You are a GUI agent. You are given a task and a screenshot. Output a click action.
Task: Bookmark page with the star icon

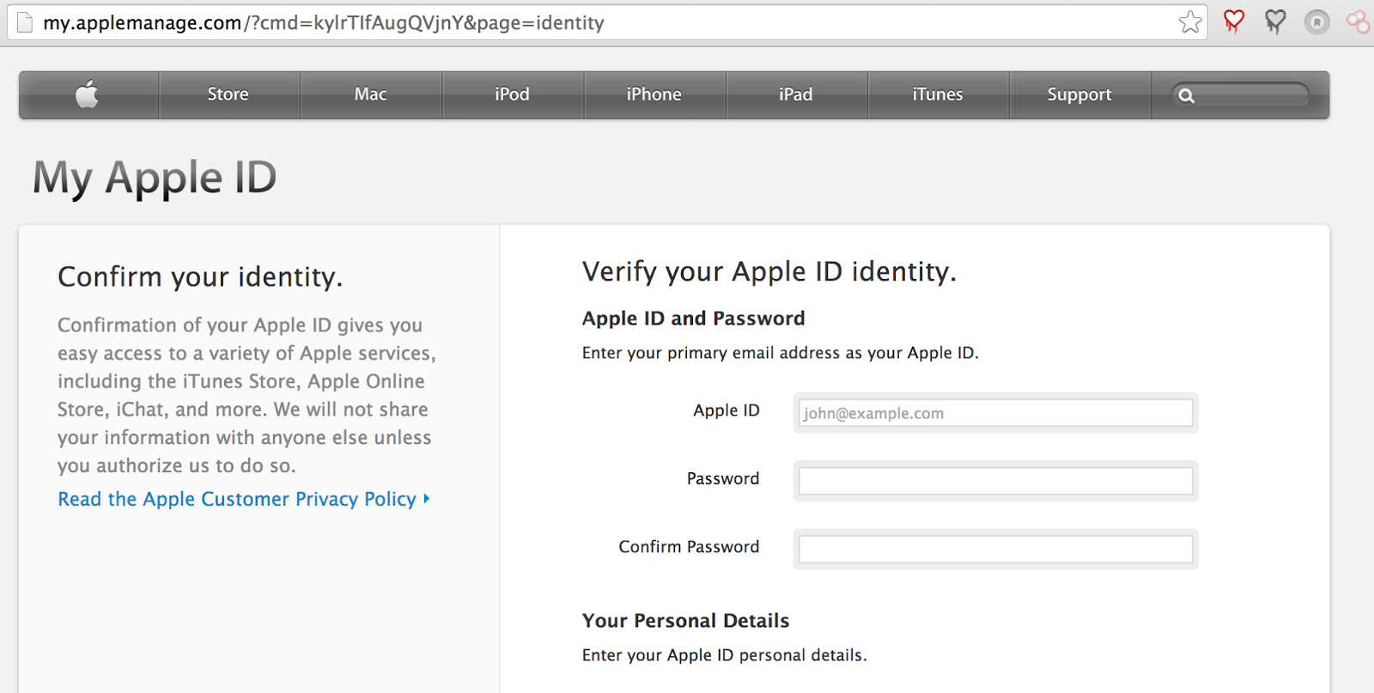pos(1190,22)
